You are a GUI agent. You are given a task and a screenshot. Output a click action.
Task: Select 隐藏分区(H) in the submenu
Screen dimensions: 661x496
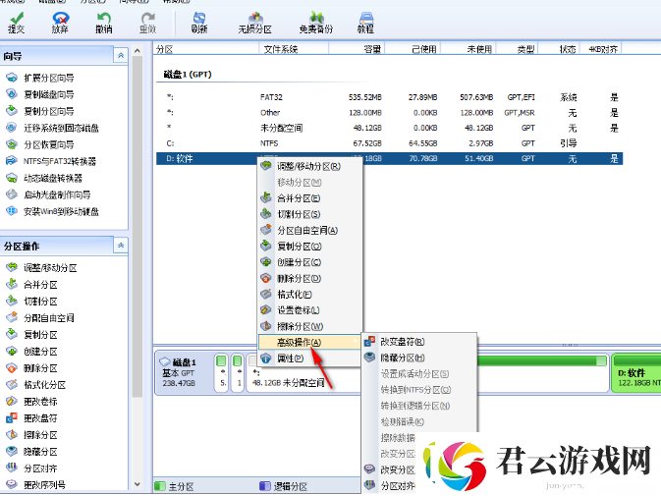click(419, 358)
